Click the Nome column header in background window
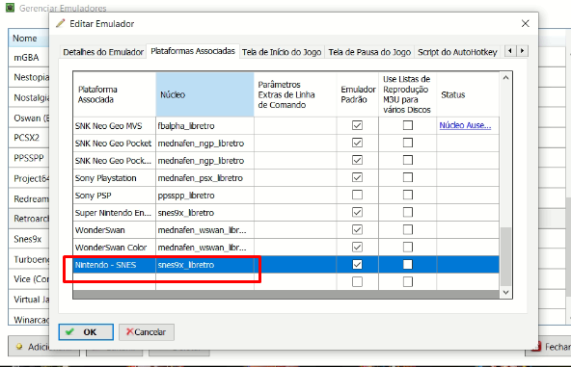The width and height of the screenshot is (571, 367). point(29,39)
